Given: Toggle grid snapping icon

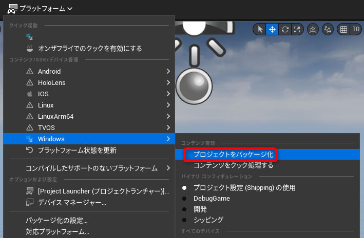Looking at the screenshot, I should (343, 29).
